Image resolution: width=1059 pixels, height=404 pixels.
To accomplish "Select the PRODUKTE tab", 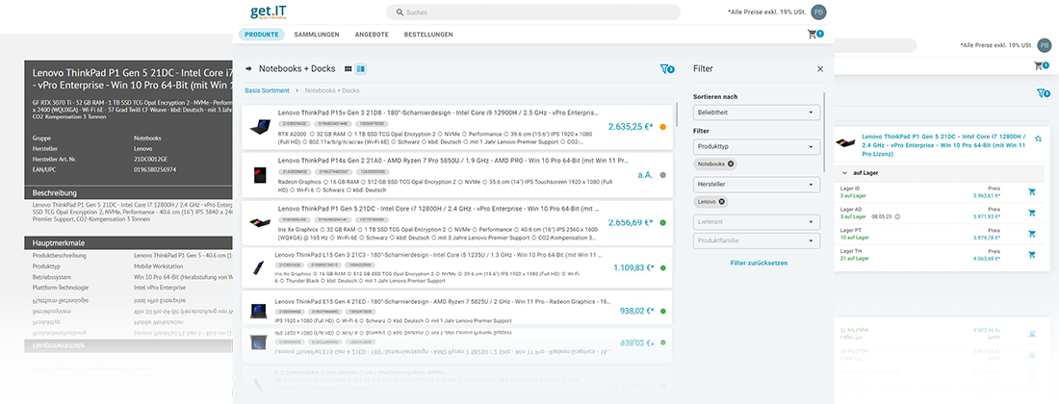I will point(261,35).
